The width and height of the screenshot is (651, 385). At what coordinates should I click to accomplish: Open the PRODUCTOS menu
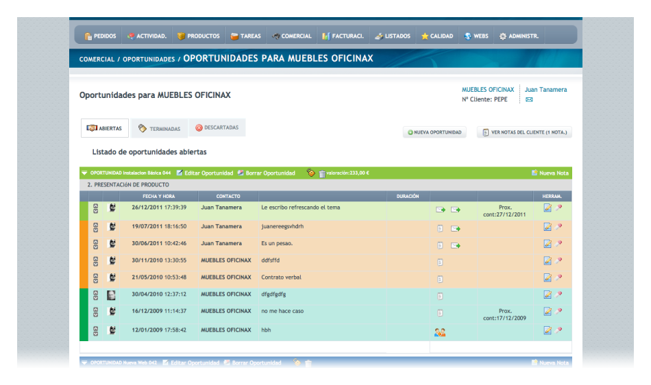point(199,36)
